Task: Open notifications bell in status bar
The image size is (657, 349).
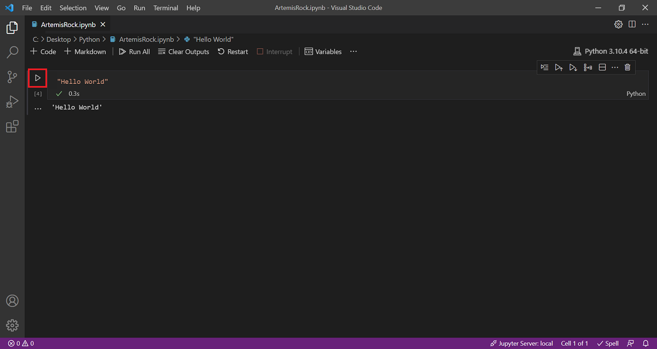Action: [646, 344]
